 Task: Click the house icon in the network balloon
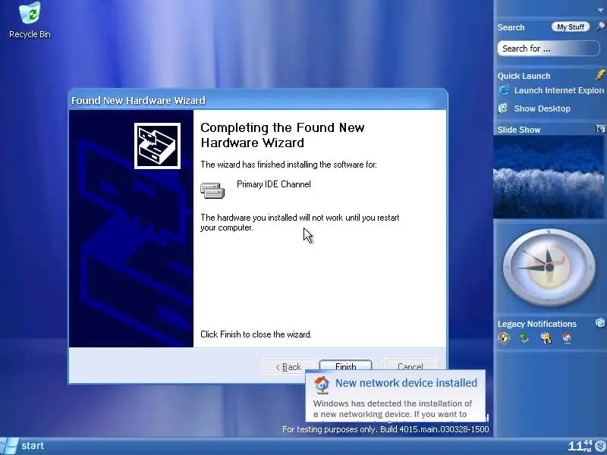(321, 384)
